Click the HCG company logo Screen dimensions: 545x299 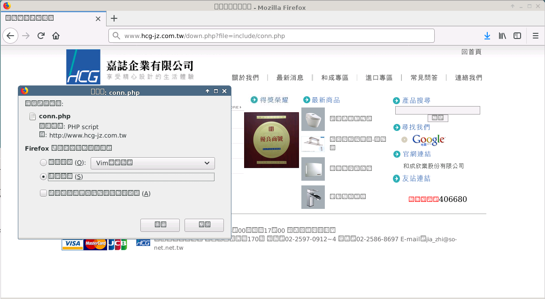click(83, 67)
